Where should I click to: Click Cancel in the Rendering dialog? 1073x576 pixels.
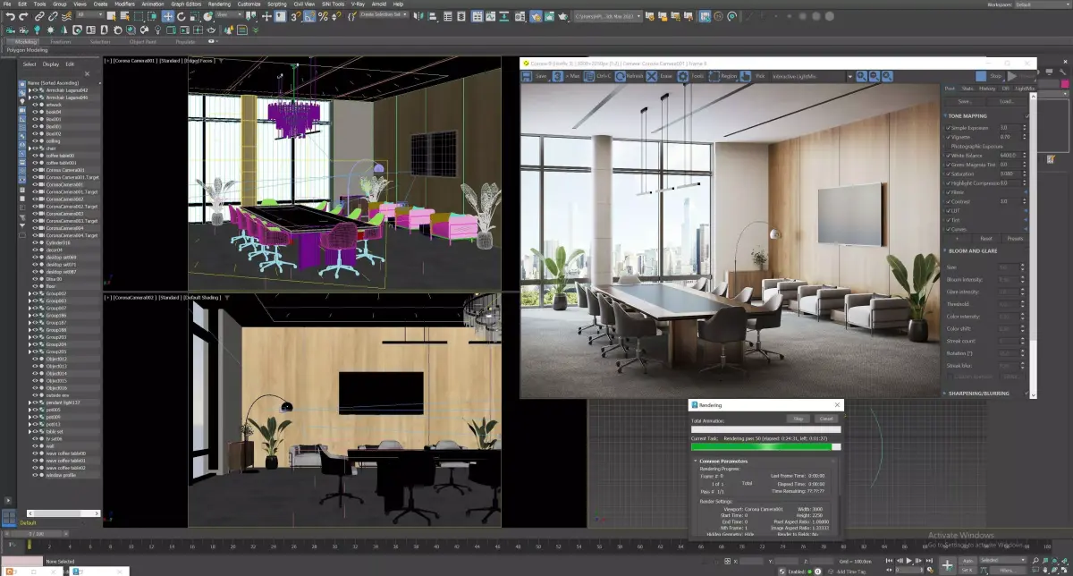[826, 419]
